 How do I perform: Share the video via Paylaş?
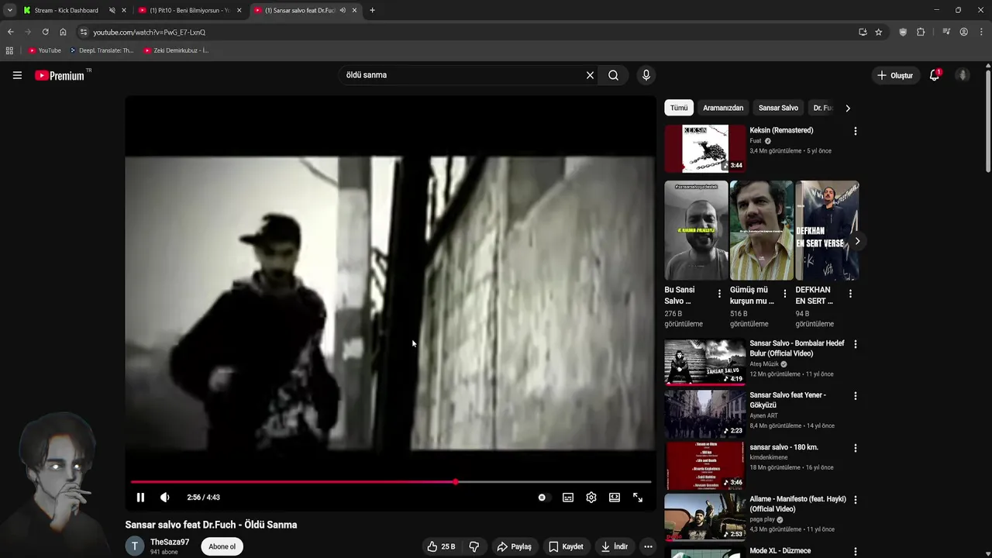click(x=515, y=546)
